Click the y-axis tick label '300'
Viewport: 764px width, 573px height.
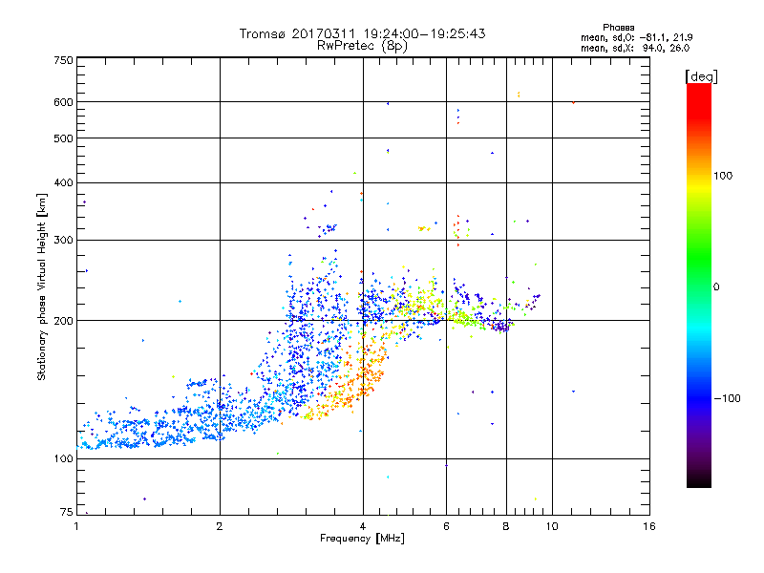click(x=64, y=241)
